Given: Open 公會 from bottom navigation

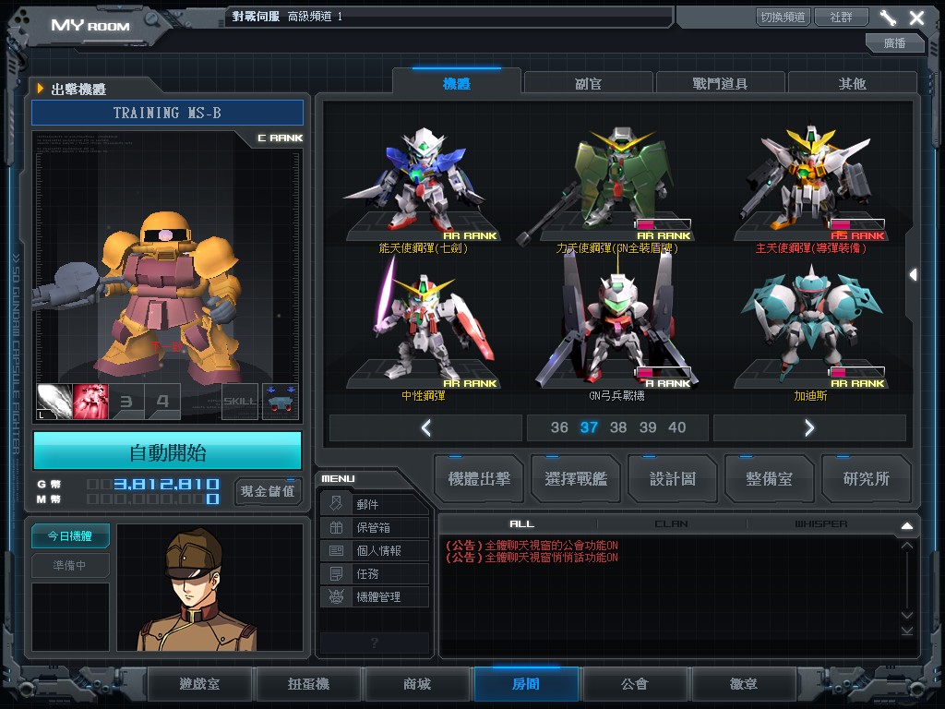Looking at the screenshot, I should coord(635,684).
